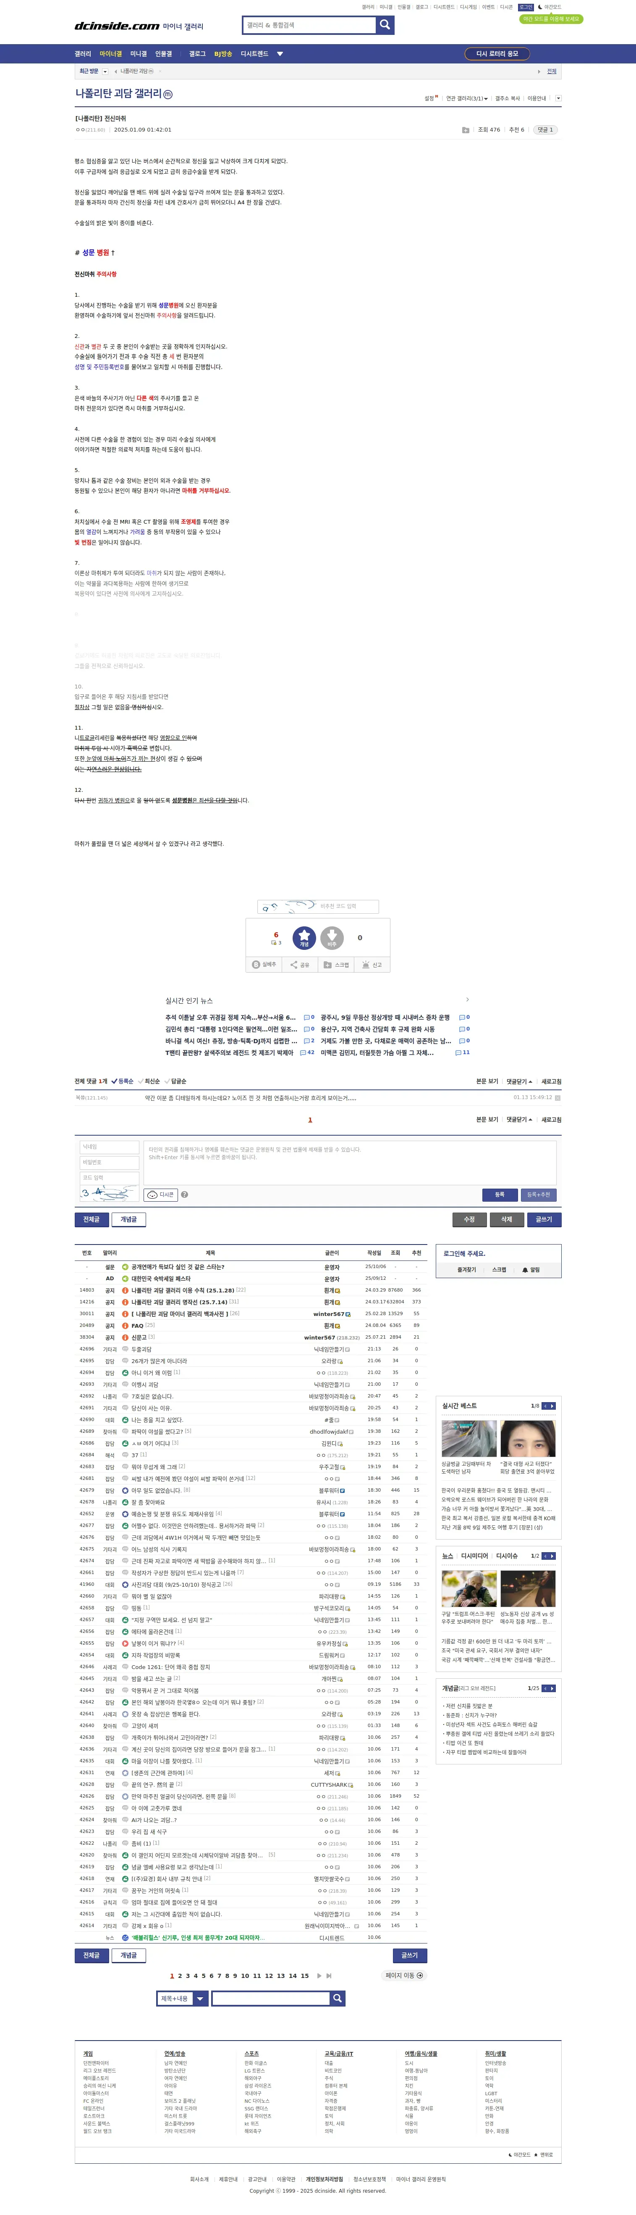Image resolution: width=636 pixels, height=2215 pixels.
Task: Toggle 야간모드 in the top header
Action: [x=550, y=7]
